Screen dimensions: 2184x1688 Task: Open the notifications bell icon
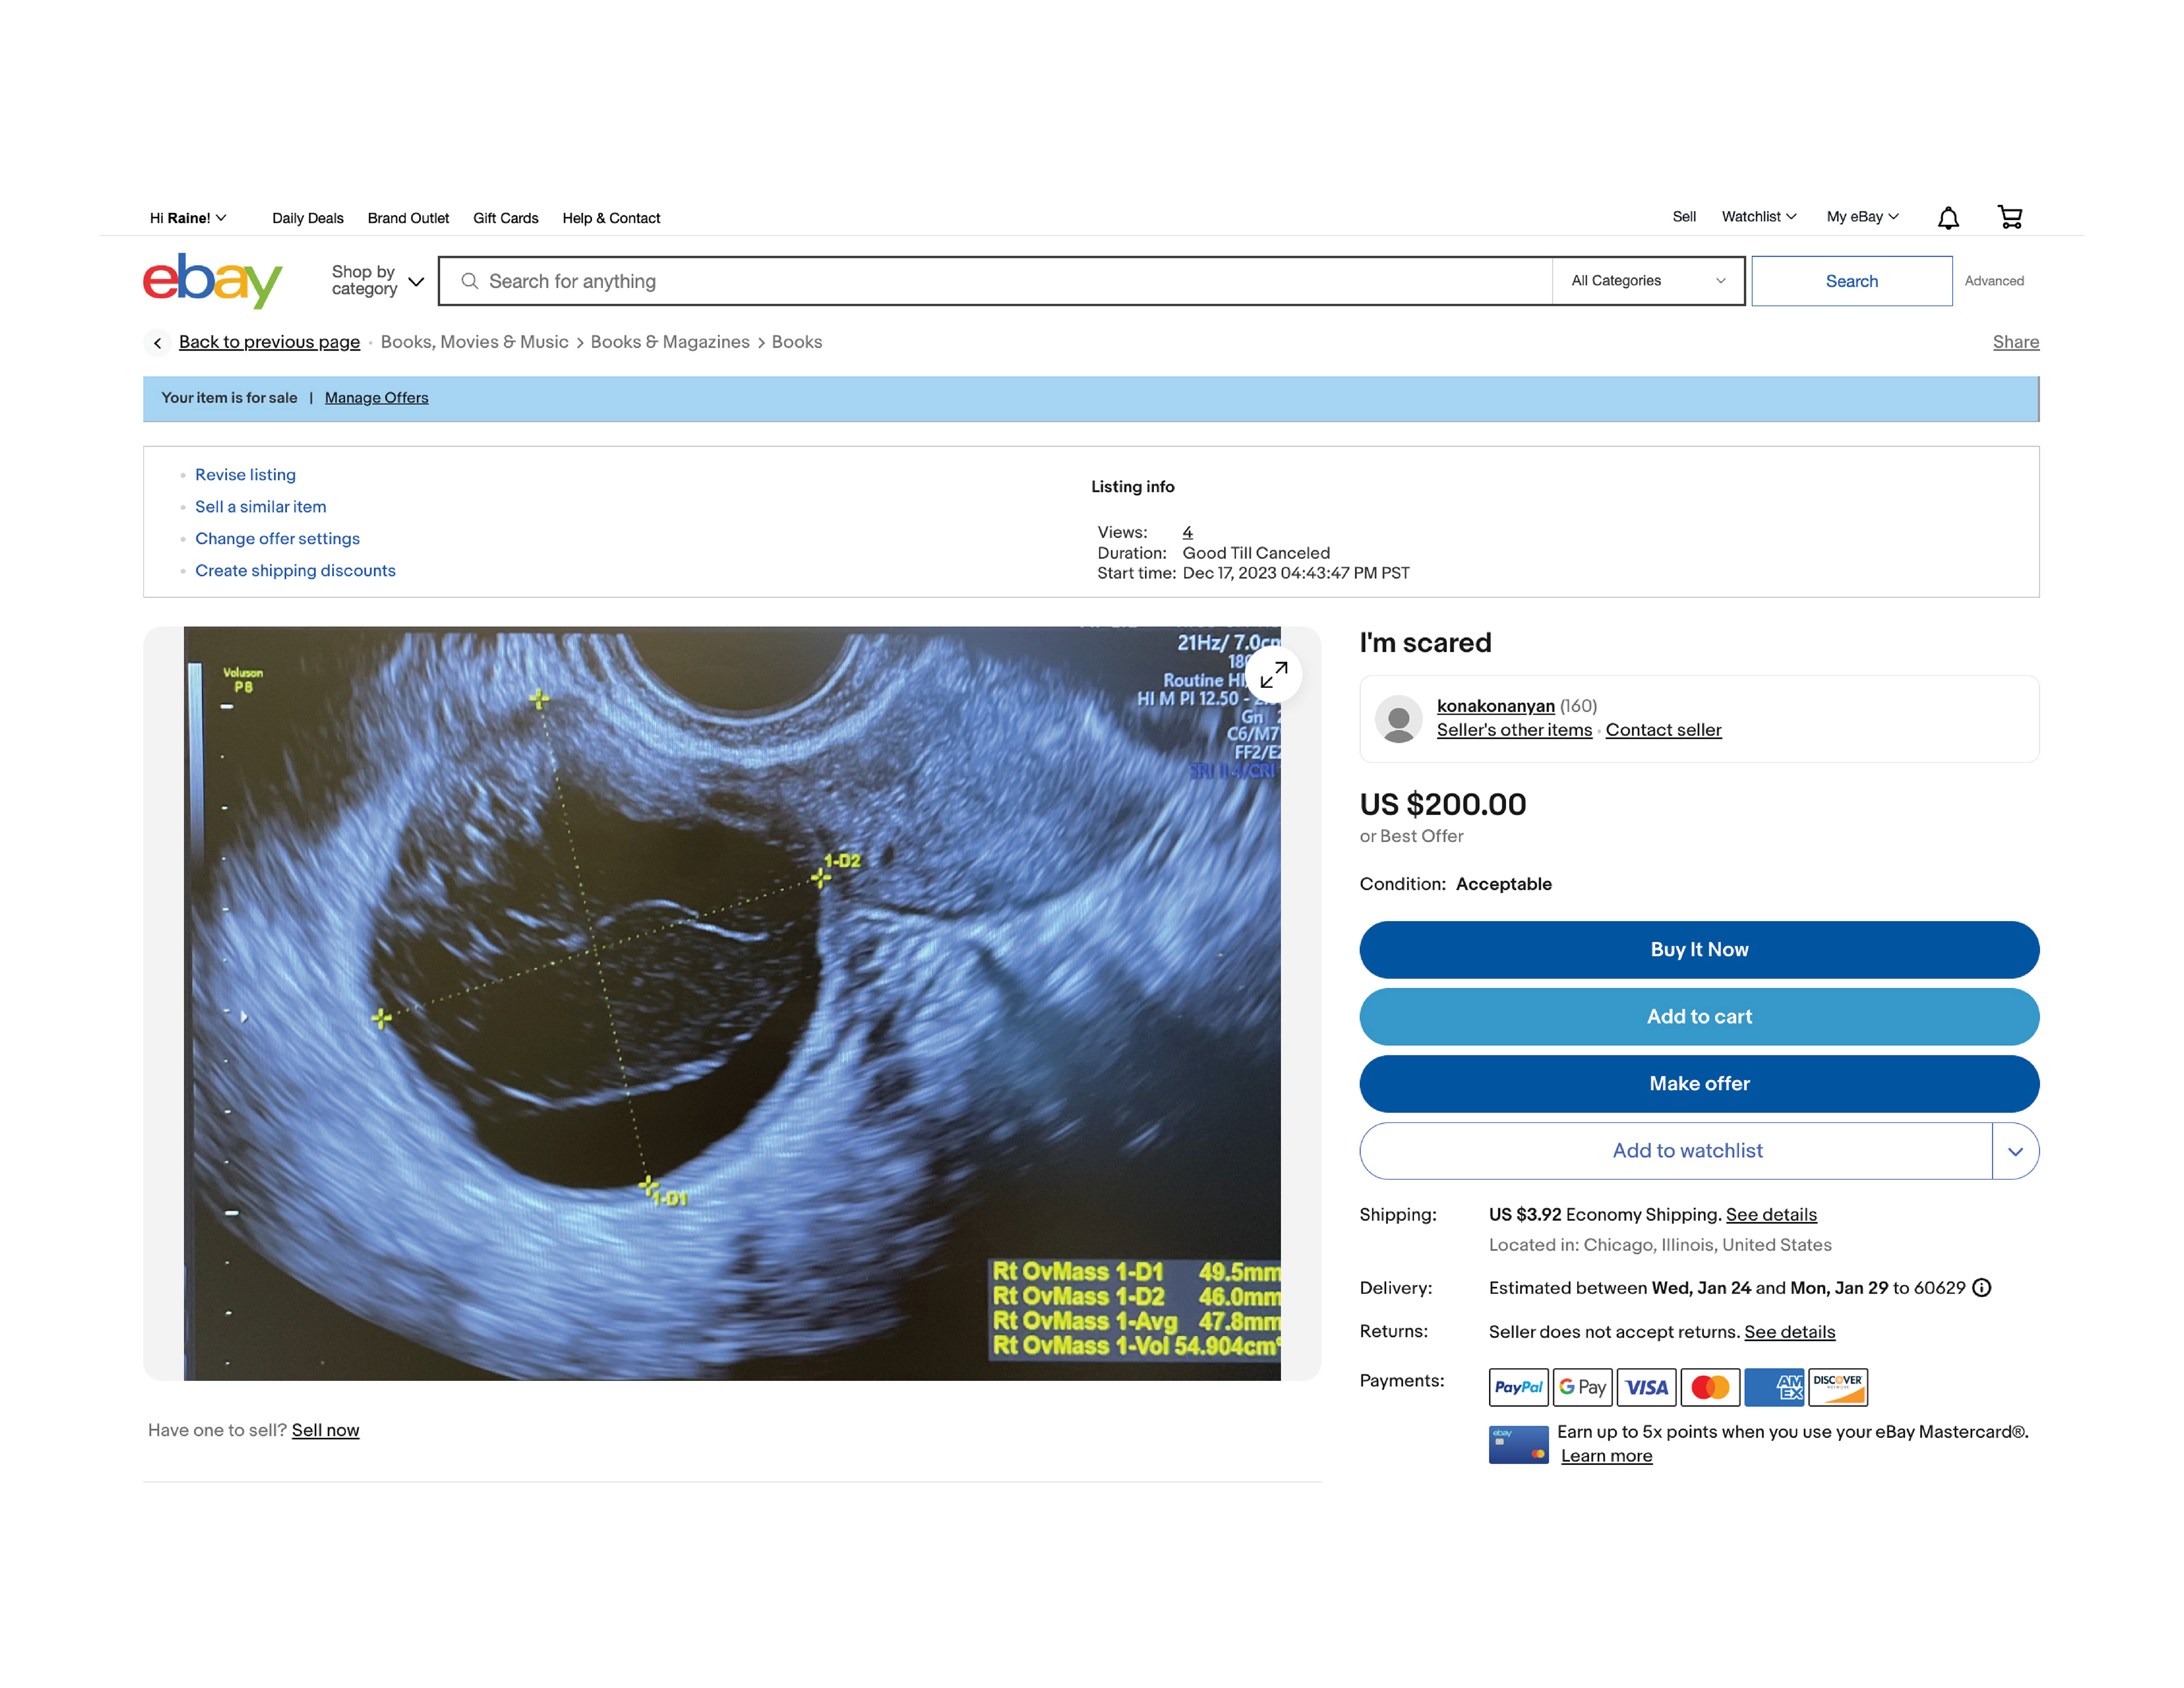[1947, 218]
